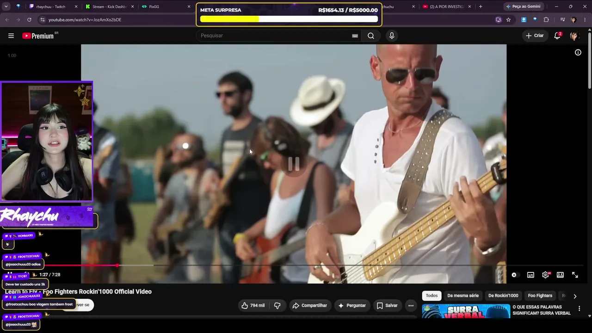The image size is (592, 333).
Task: Open browser media controls icon
Action: 562,20
